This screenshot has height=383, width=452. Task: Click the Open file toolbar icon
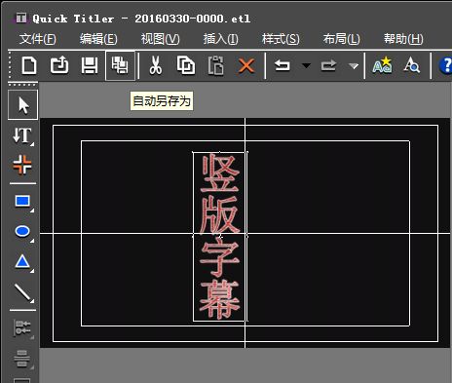click(59, 65)
